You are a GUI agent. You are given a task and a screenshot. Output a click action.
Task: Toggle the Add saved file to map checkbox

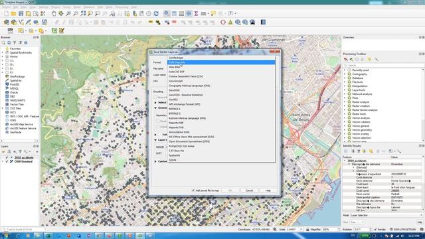pyautogui.click(x=193, y=191)
